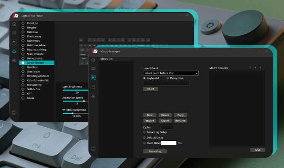
Task: Open settings gear in Macro Manager window
Action: (x=93, y=149)
